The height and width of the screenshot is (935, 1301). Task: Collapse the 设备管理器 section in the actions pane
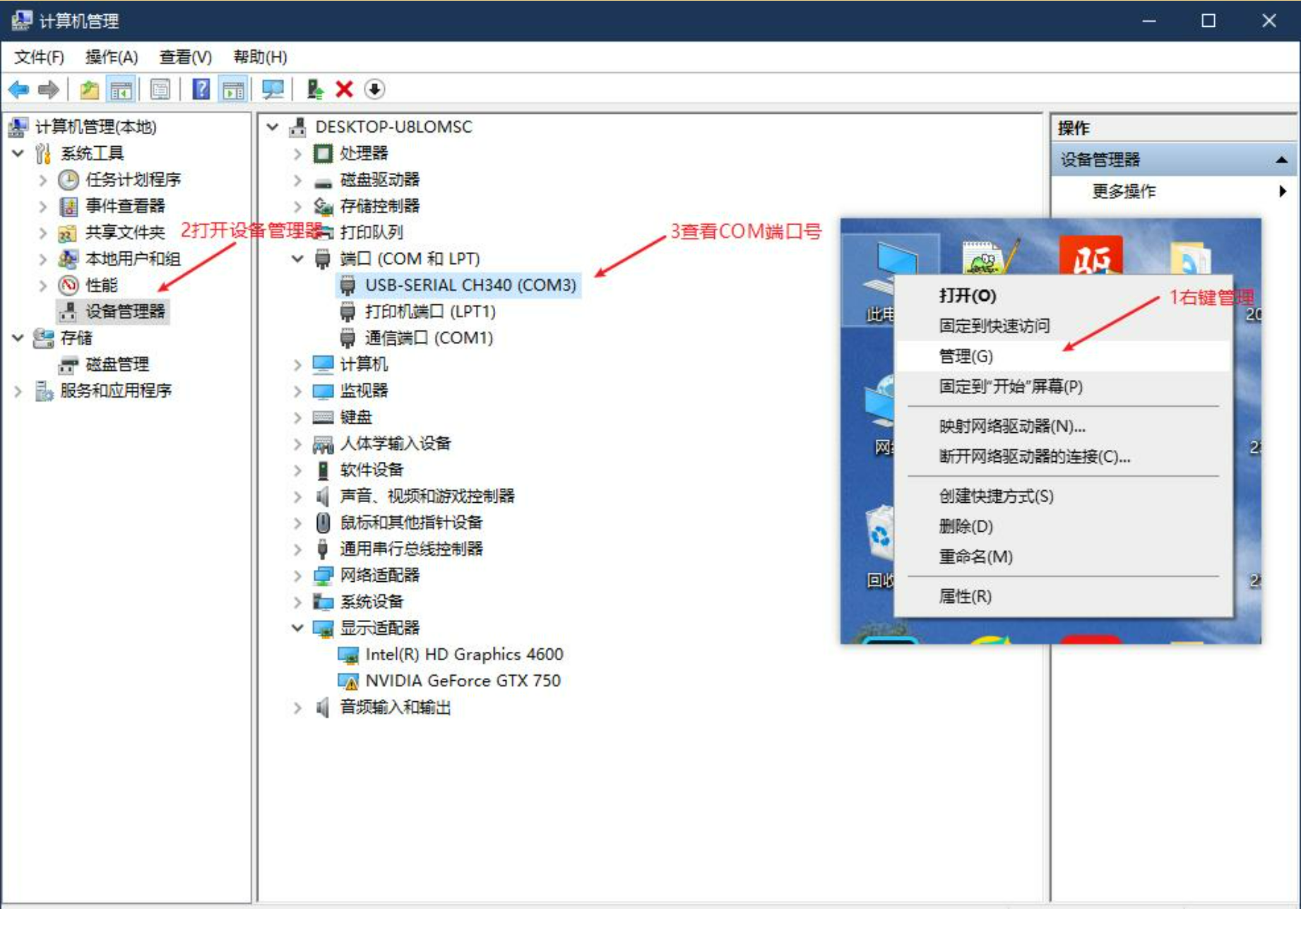click(x=1281, y=160)
